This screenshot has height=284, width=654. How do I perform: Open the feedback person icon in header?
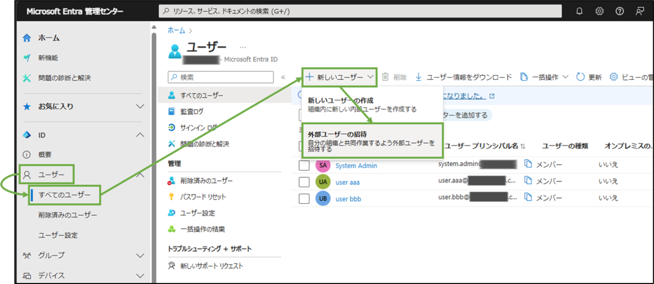(639, 11)
